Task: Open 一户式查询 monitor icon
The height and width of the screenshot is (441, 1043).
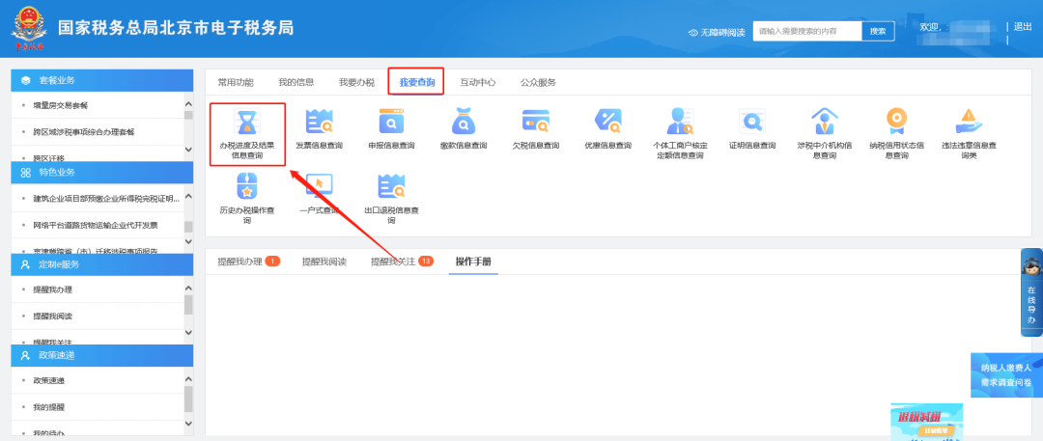Action: 319,185
